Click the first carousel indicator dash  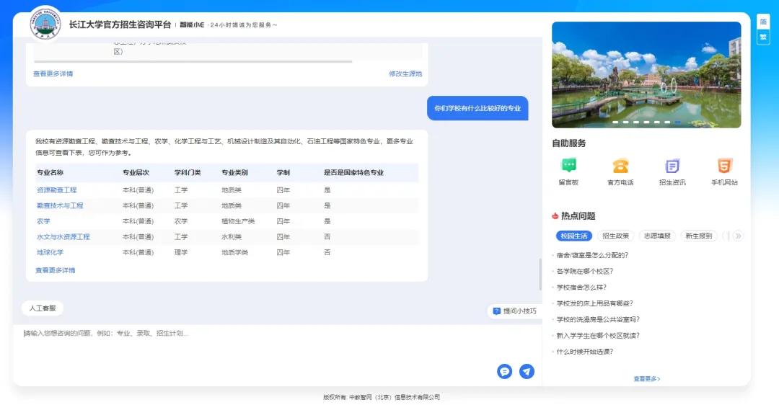(x=615, y=122)
